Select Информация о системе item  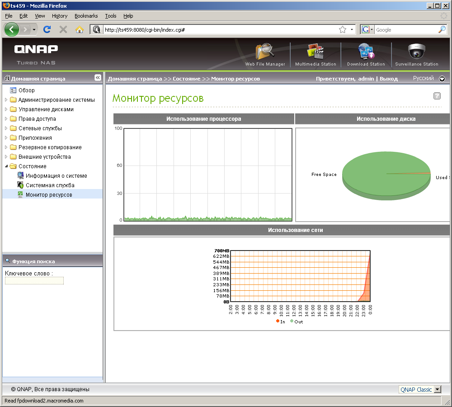56,175
